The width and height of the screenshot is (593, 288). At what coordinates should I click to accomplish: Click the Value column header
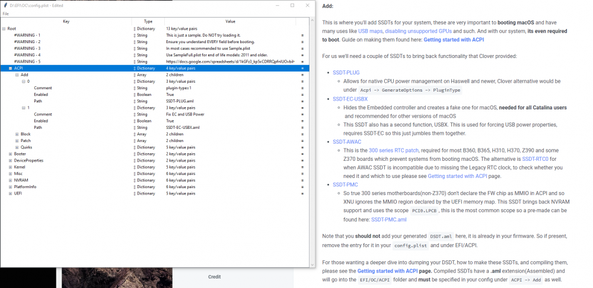(230, 21)
